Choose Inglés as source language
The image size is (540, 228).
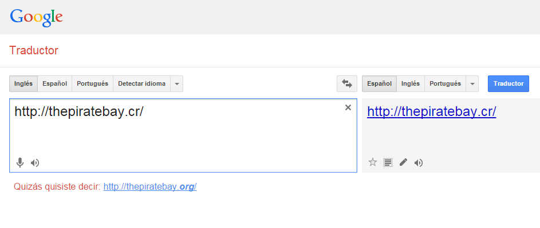[x=23, y=83]
